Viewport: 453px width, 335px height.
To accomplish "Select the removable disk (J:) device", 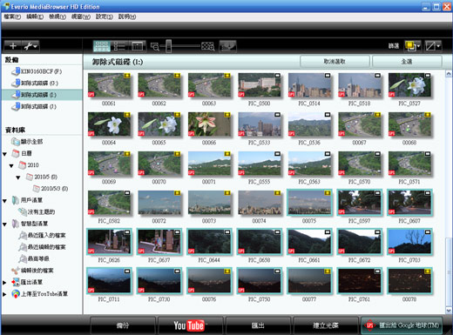I will [42, 106].
